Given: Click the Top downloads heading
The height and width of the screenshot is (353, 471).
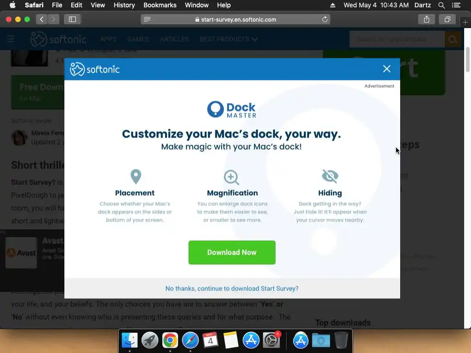Looking at the screenshot, I should tap(343, 323).
